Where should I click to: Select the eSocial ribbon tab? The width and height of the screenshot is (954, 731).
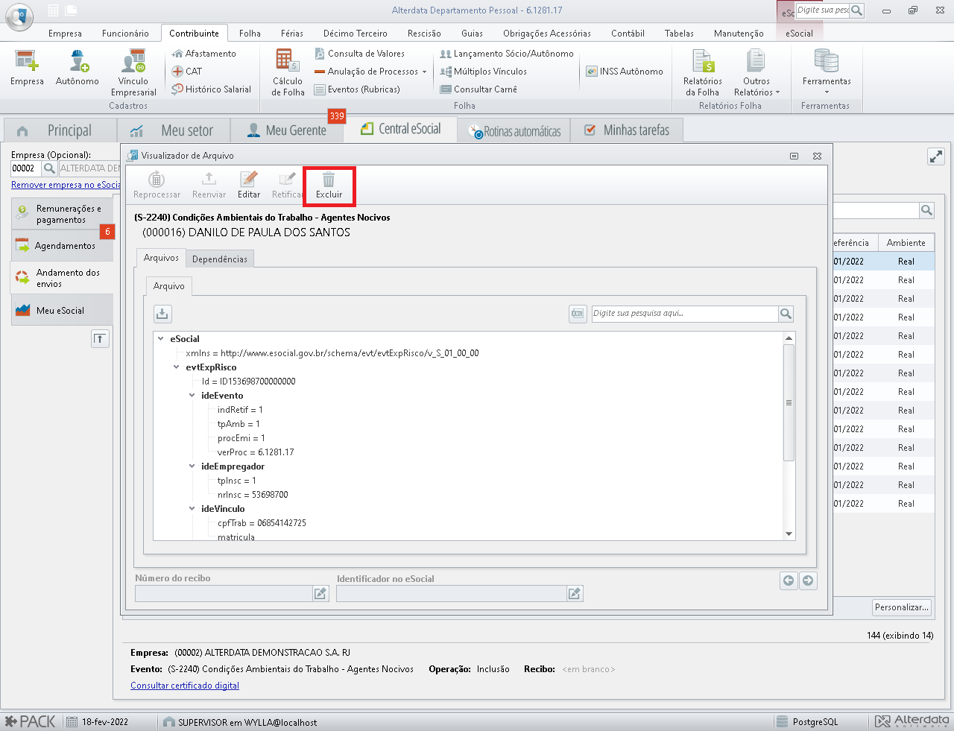tap(799, 34)
